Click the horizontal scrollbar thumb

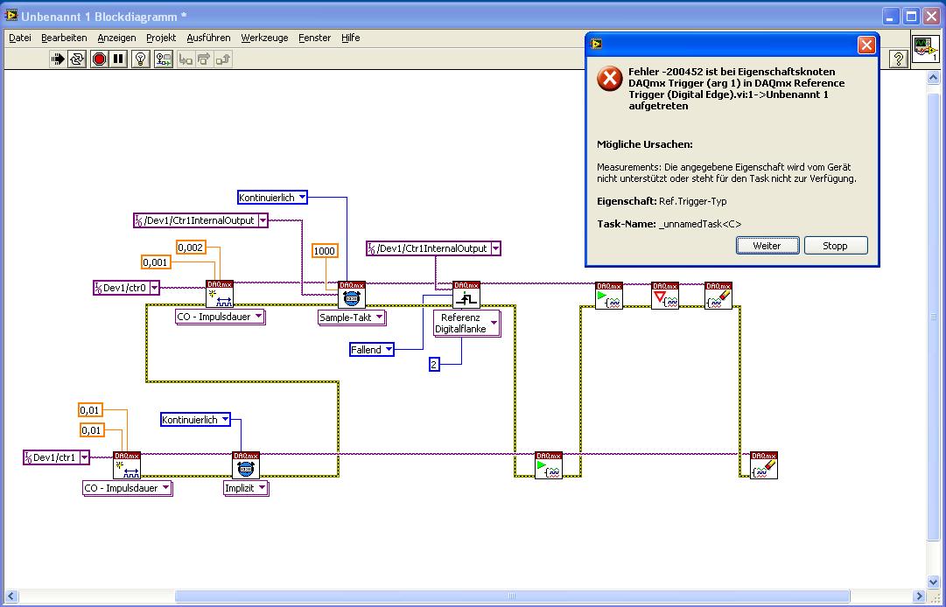(512, 597)
